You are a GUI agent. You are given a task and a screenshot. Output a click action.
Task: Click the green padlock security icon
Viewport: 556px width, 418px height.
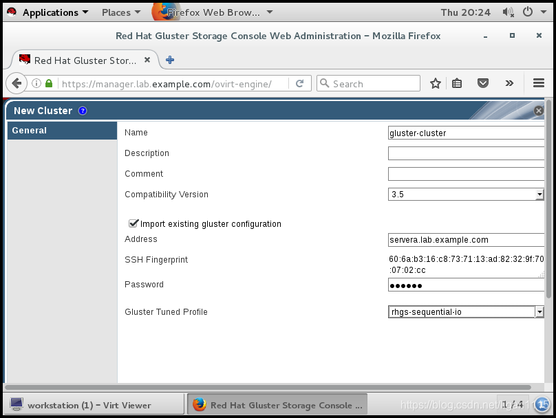click(x=49, y=84)
